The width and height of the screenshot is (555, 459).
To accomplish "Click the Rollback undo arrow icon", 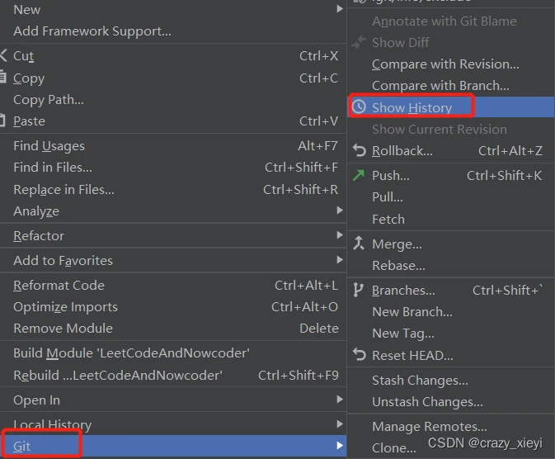I will (359, 150).
